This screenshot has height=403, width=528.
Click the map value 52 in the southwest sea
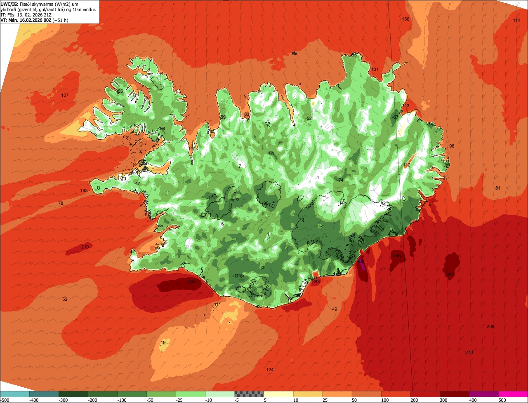[65, 299]
